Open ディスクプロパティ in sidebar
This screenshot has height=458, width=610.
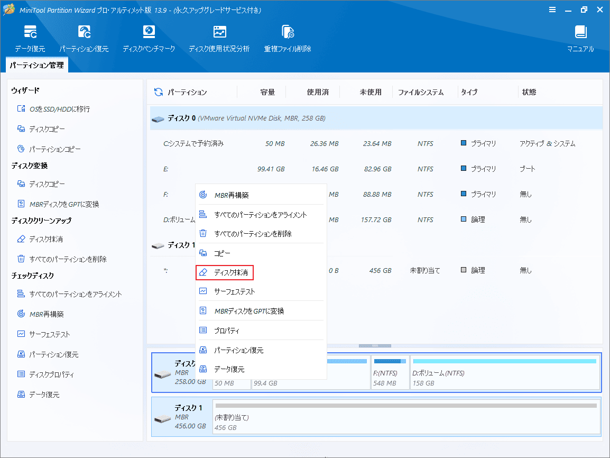[x=45, y=374]
